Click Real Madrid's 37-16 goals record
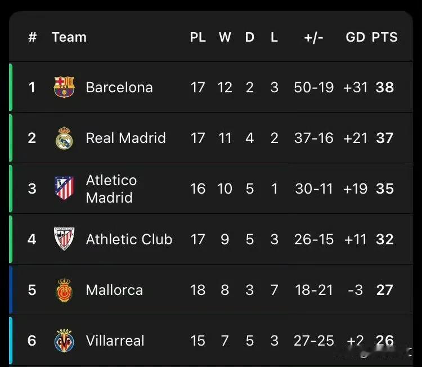This screenshot has width=422, height=367. click(x=314, y=138)
